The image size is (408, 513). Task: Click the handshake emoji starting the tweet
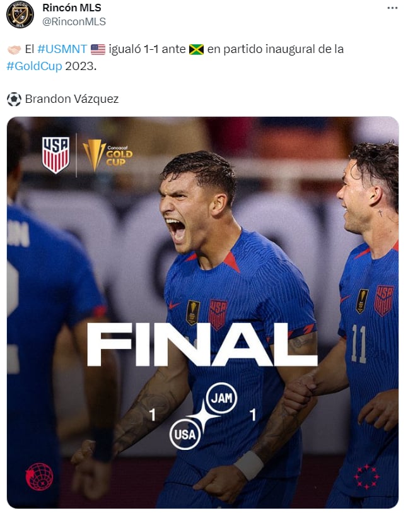click(15, 49)
